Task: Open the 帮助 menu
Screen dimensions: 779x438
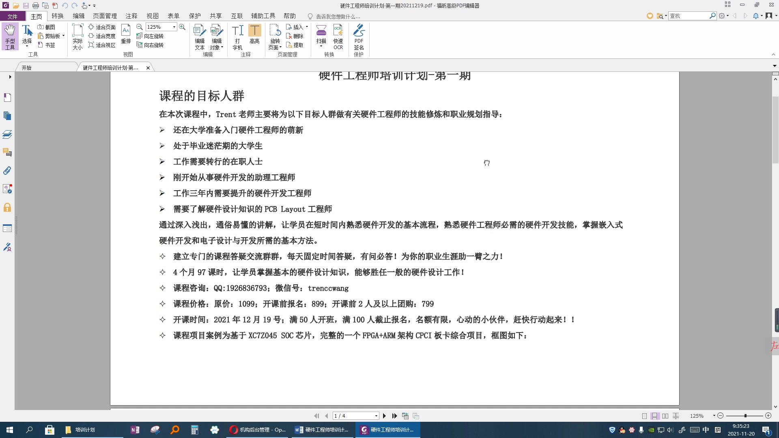Action: pos(289,16)
